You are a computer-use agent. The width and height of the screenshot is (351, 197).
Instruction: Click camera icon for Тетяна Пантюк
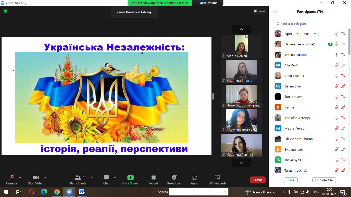[x=343, y=55]
